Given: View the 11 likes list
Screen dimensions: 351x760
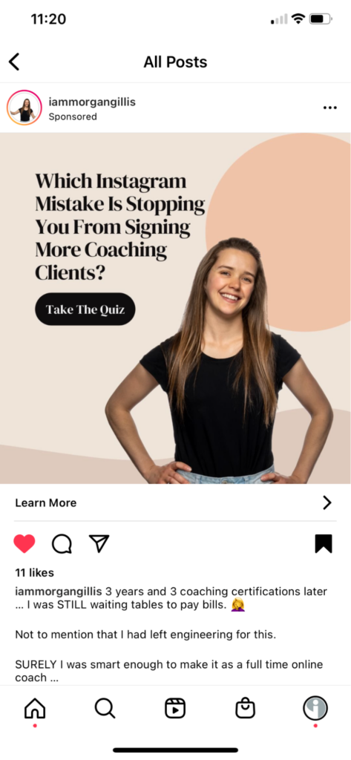Looking at the screenshot, I should (x=34, y=572).
